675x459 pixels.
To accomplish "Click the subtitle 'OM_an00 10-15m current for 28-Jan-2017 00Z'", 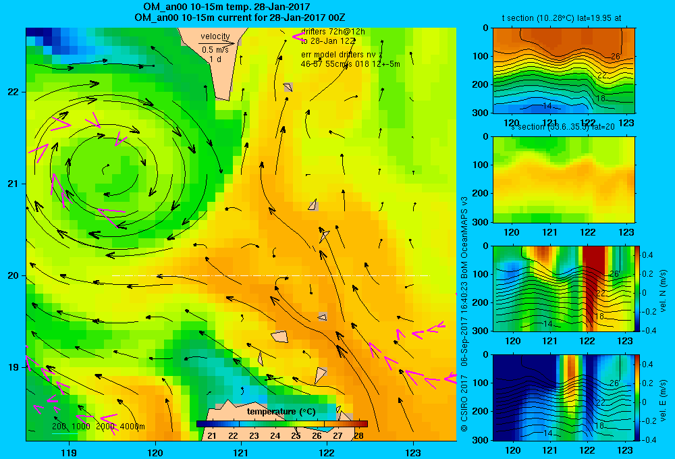I will (240, 18).
